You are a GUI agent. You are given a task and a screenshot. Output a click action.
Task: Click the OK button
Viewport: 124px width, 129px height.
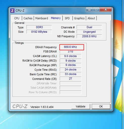pos(101,106)
